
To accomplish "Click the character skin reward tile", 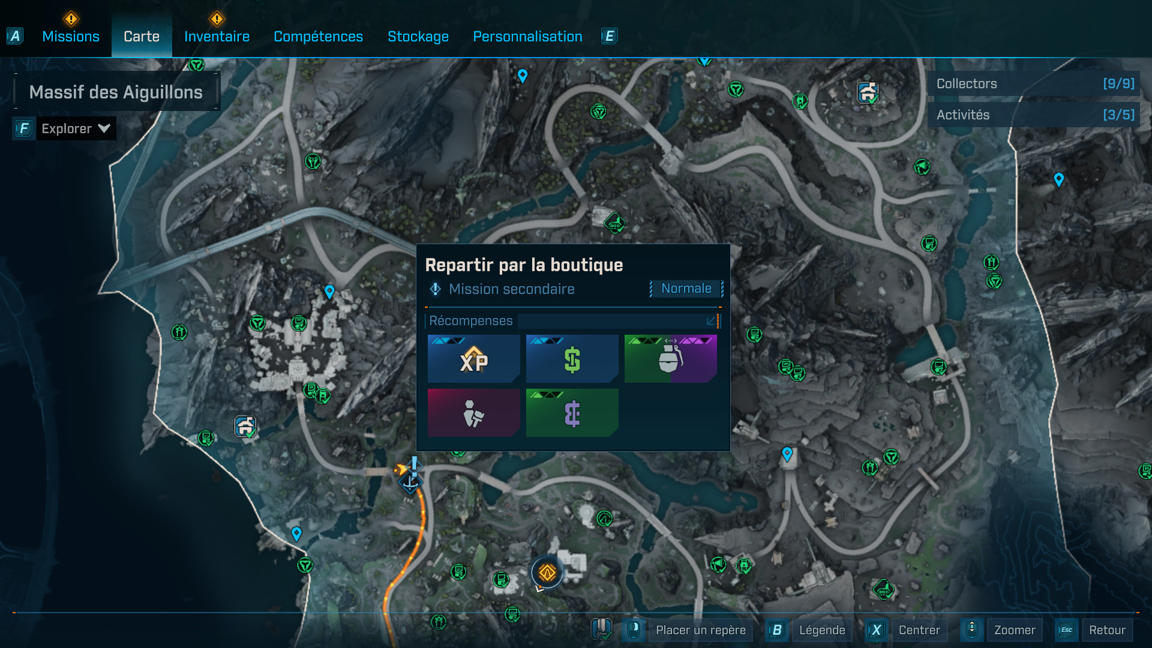I will point(473,413).
